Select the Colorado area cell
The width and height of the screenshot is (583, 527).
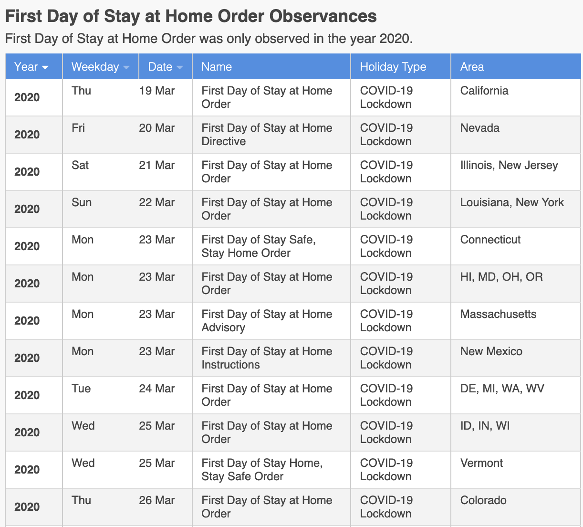tap(483, 500)
